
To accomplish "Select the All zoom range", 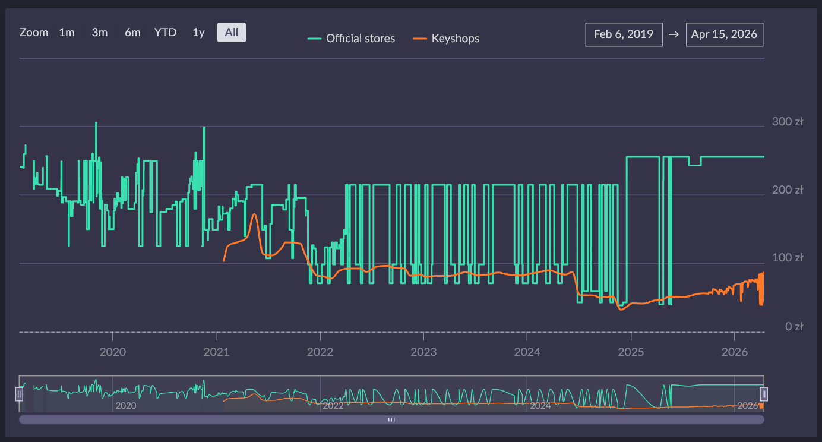I will (x=232, y=33).
